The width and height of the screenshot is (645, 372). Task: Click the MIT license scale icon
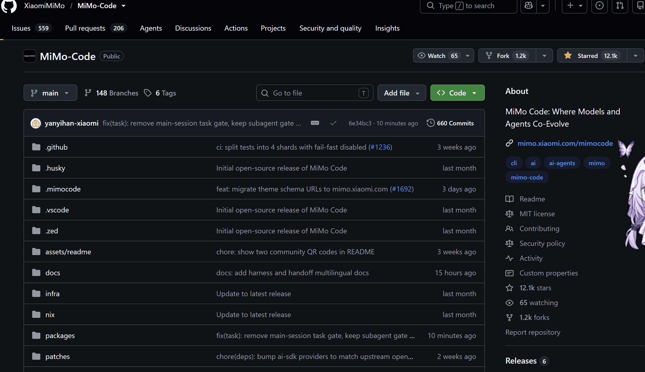(509, 214)
